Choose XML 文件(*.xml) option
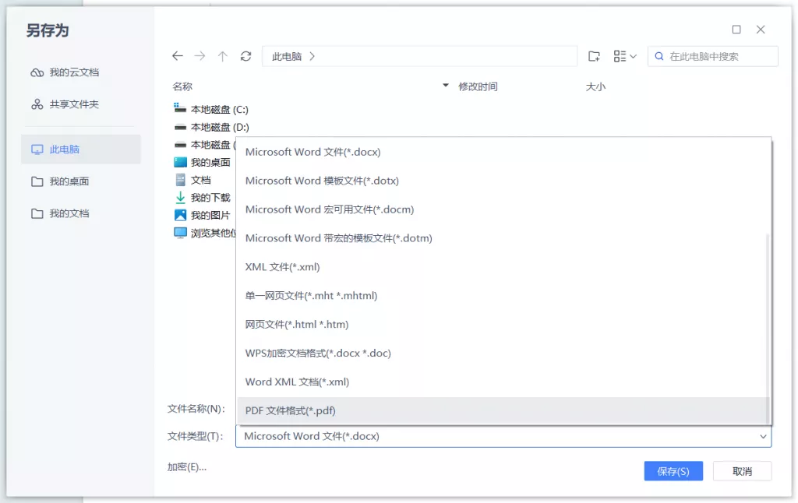Viewport: 798px width, 503px height. point(501,267)
